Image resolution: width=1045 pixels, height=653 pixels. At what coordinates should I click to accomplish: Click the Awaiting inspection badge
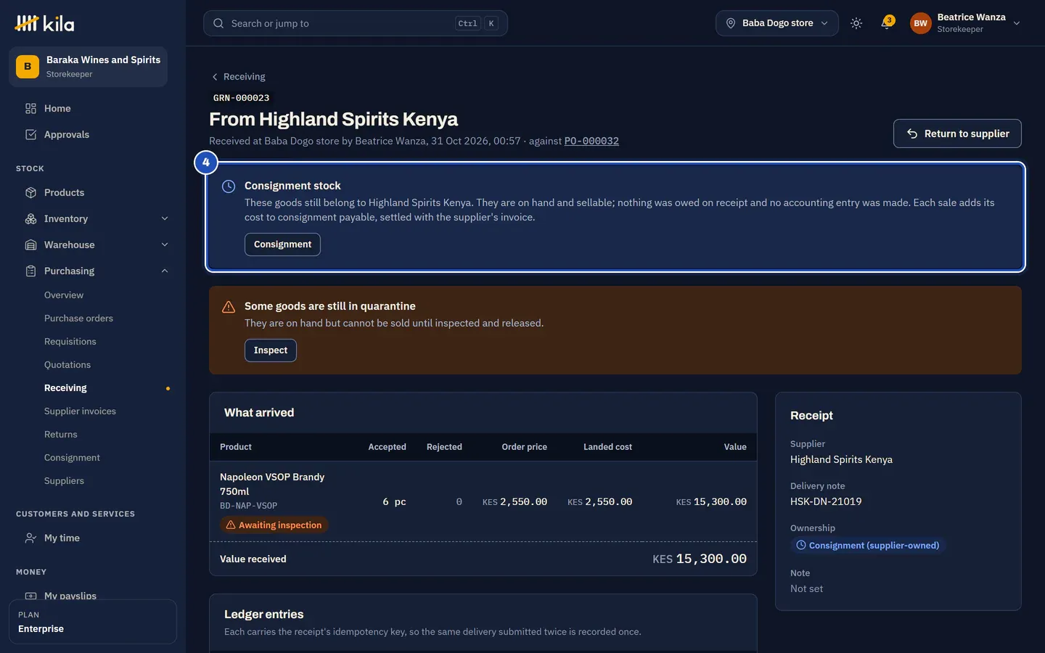274,525
